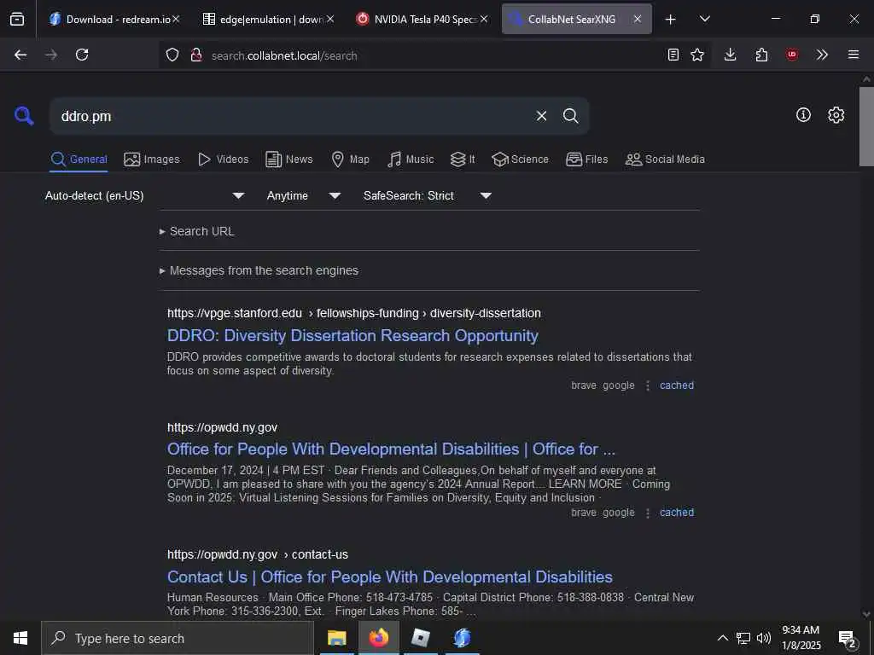Expand Messages from the search engines

point(259,270)
